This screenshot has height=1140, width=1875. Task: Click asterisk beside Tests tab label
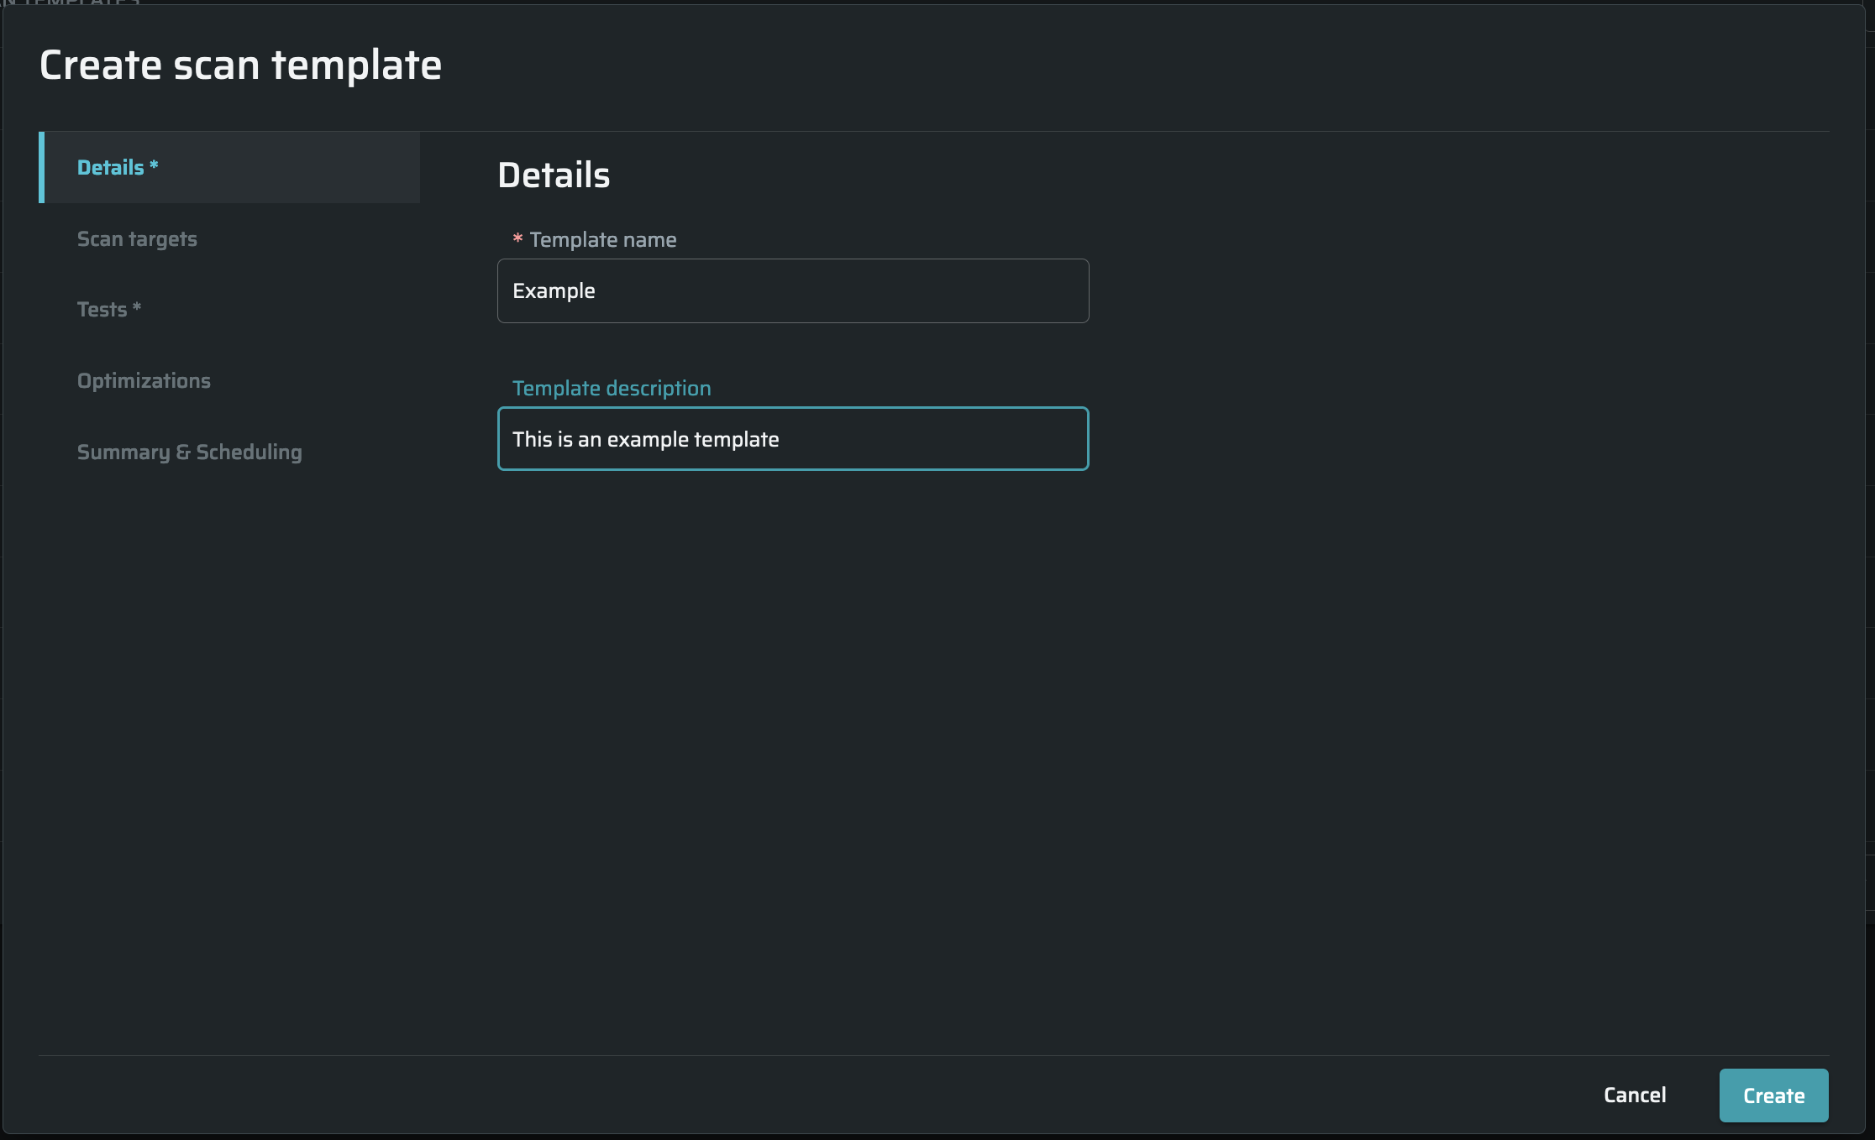pos(137,307)
